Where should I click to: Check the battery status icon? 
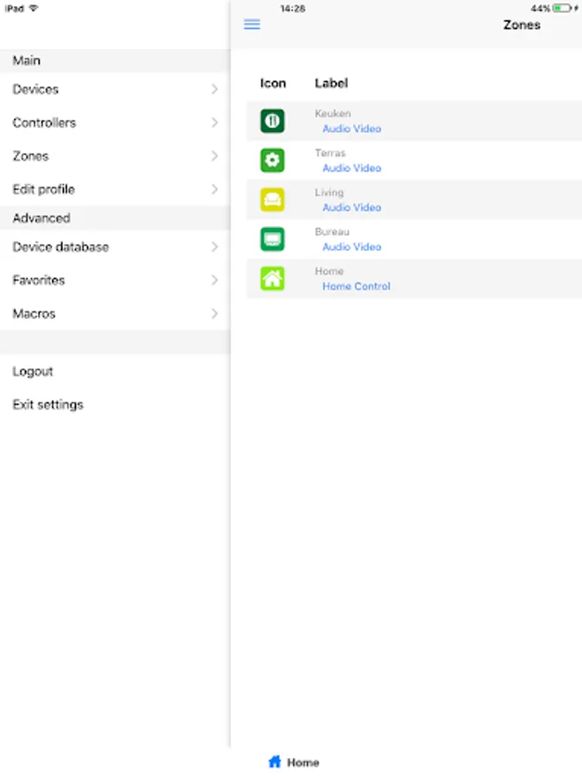(561, 9)
